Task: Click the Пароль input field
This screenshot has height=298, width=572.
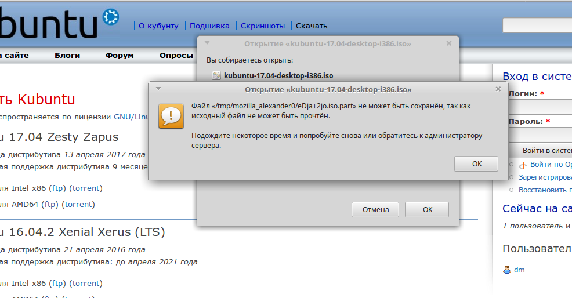Action: coord(540,135)
